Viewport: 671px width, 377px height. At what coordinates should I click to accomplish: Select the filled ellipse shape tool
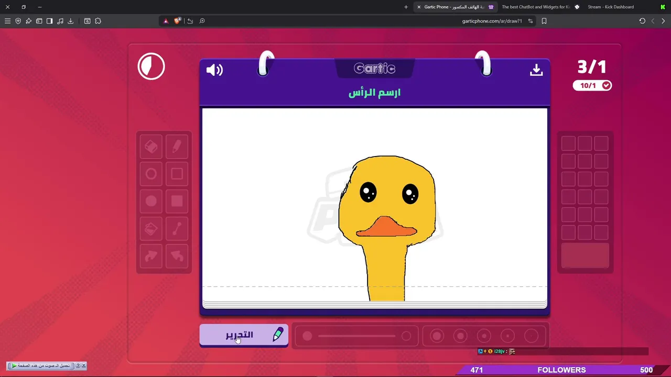tap(151, 201)
